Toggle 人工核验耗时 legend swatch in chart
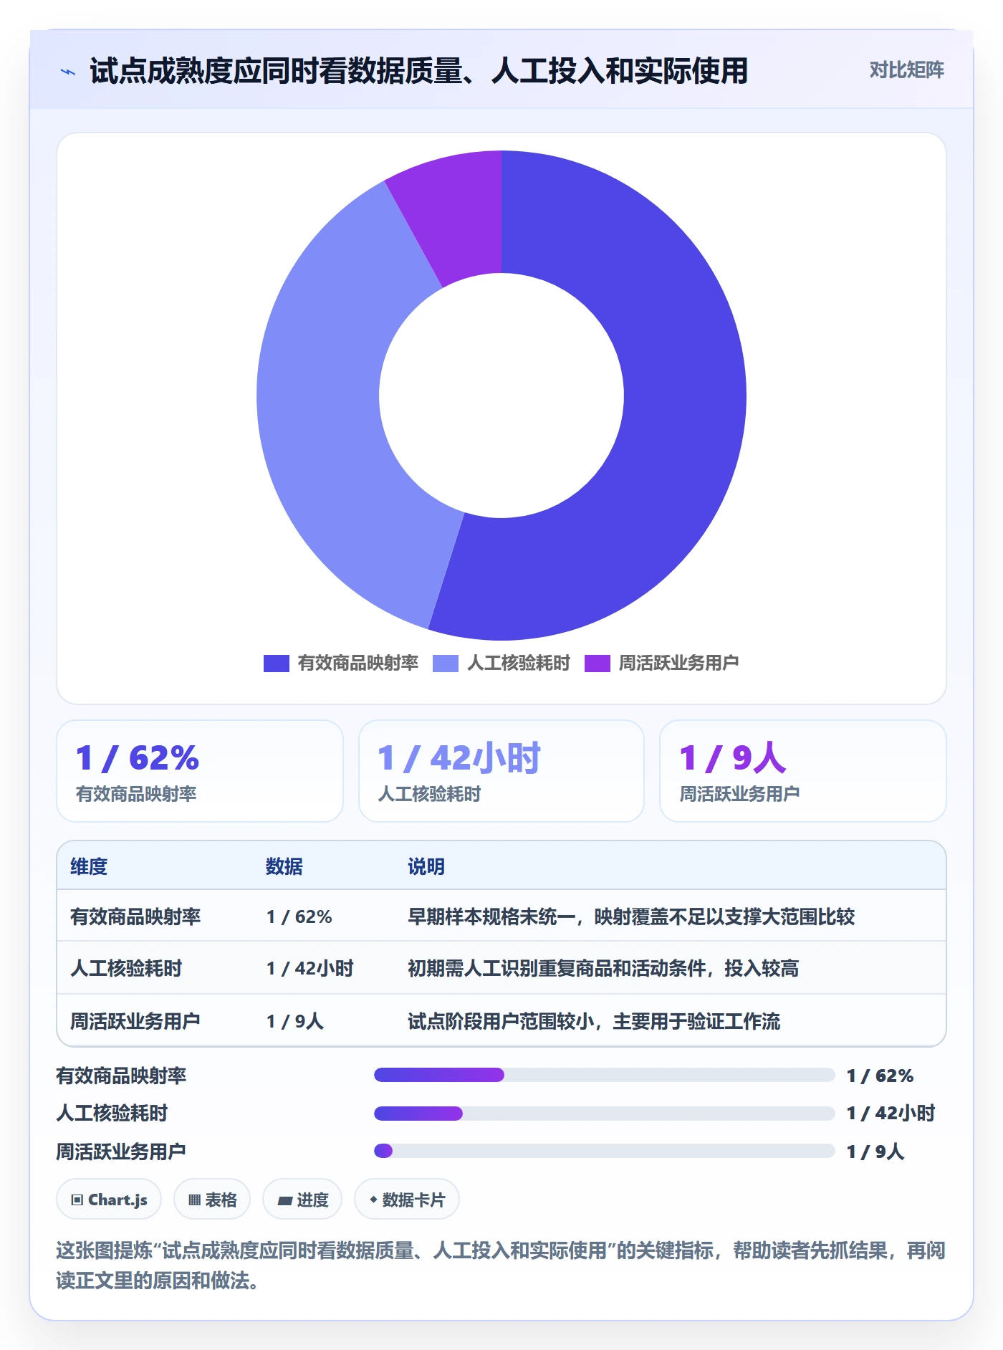The height and width of the screenshot is (1350, 1003). (x=446, y=663)
